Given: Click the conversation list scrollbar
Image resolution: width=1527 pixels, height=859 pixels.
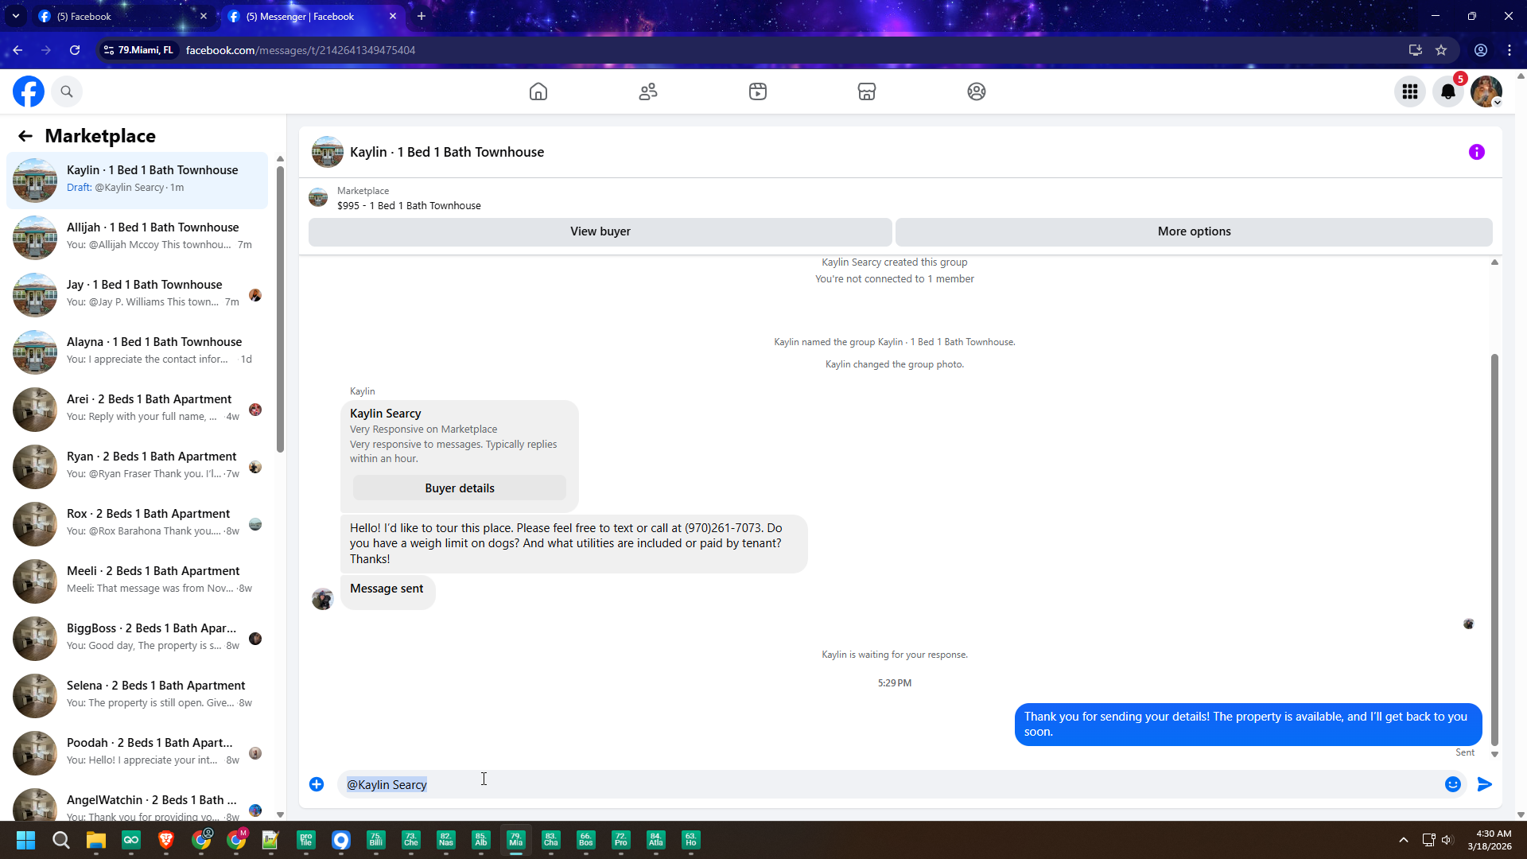Looking at the screenshot, I should (280, 309).
